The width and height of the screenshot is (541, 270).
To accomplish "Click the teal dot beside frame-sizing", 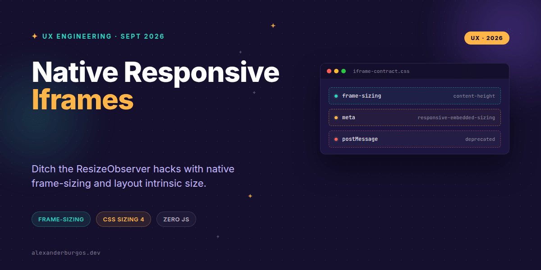I will tap(336, 96).
